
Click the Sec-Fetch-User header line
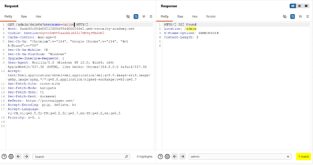pyautogui.click(x=26, y=92)
